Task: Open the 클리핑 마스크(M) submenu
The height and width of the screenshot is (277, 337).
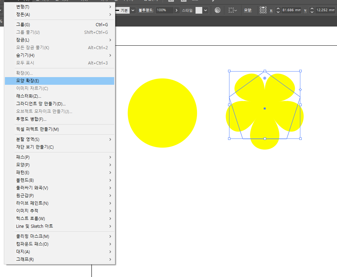Action: pyautogui.click(x=59, y=237)
